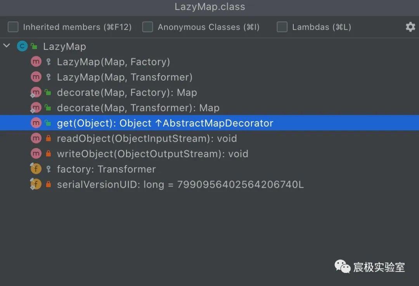
Task: Click method icon beside decorate(Map, Factory)
Action: pyautogui.click(x=36, y=92)
